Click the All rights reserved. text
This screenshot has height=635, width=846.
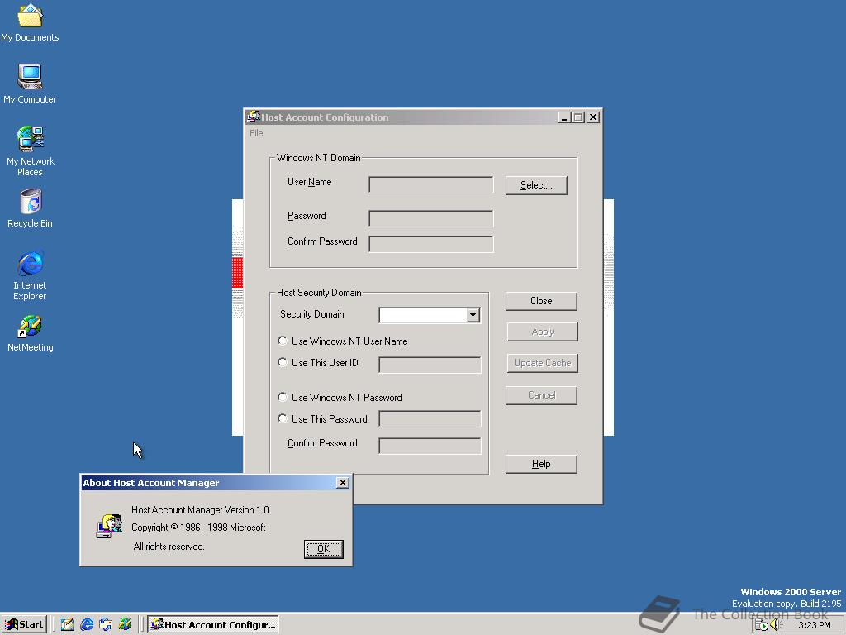(x=169, y=547)
